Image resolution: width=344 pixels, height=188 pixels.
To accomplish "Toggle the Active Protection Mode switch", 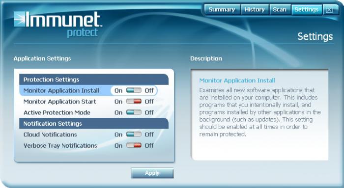I will (134, 112).
